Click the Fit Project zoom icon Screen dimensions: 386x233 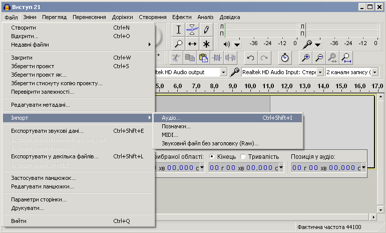pos(346,58)
